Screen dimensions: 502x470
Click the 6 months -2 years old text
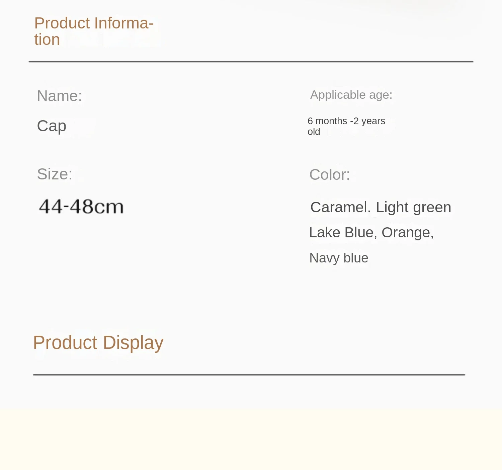[x=346, y=126]
